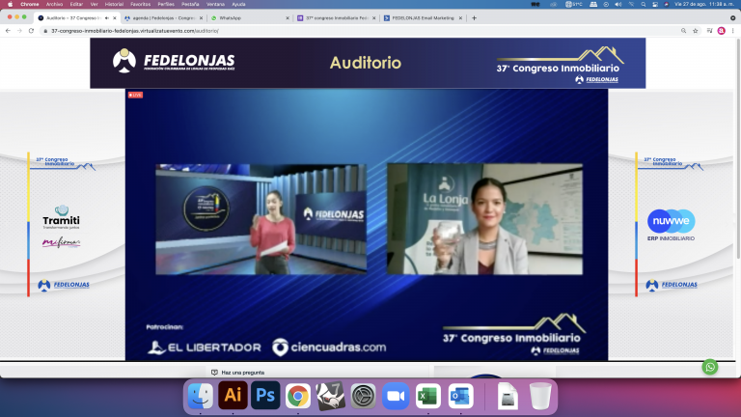741x417 pixels.
Task: Open the Trash in the dock
Action: [x=540, y=396]
